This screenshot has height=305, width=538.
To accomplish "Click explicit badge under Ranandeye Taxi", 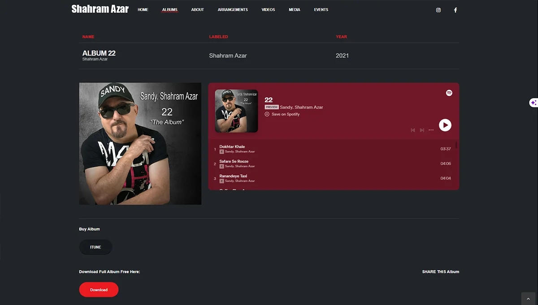I will point(221,181).
